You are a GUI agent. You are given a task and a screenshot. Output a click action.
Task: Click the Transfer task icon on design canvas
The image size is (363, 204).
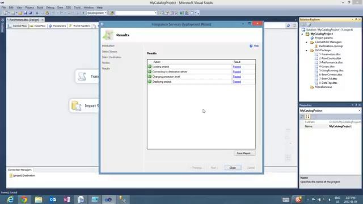pyautogui.click(x=82, y=76)
